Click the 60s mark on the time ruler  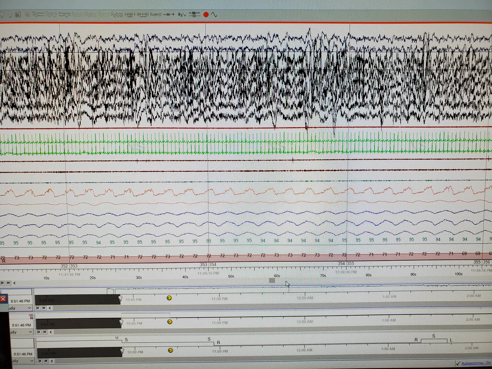[x=277, y=276]
